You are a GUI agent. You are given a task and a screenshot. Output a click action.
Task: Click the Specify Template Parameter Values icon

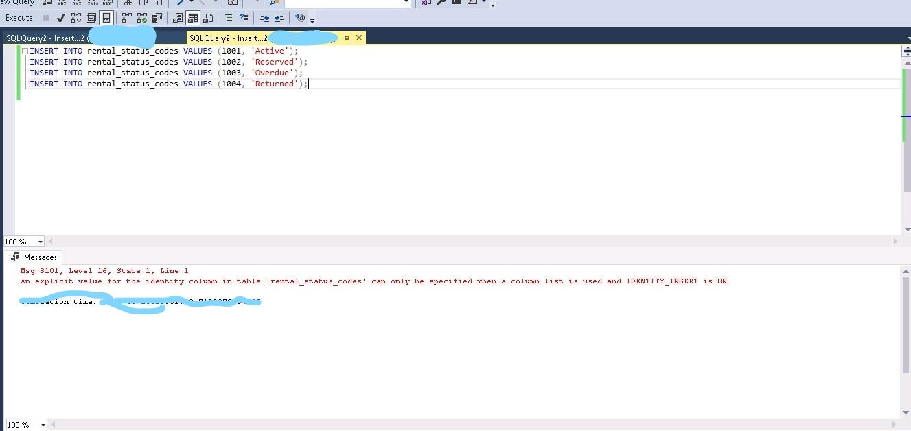[300, 17]
